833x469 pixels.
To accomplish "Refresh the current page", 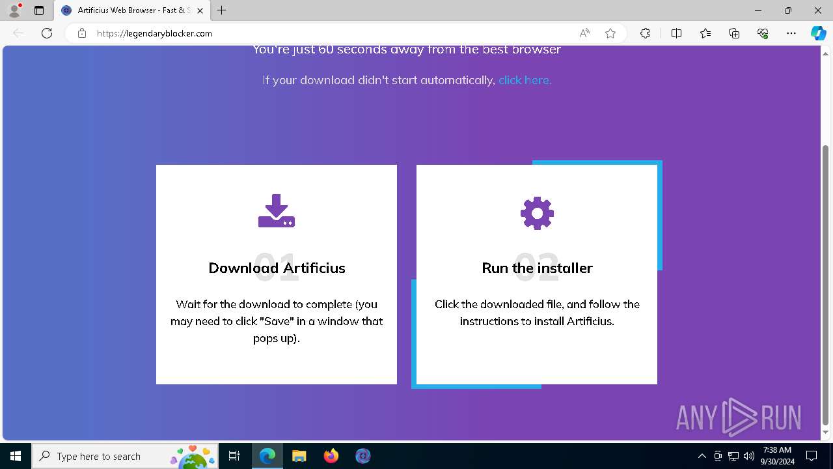I will click(x=47, y=33).
